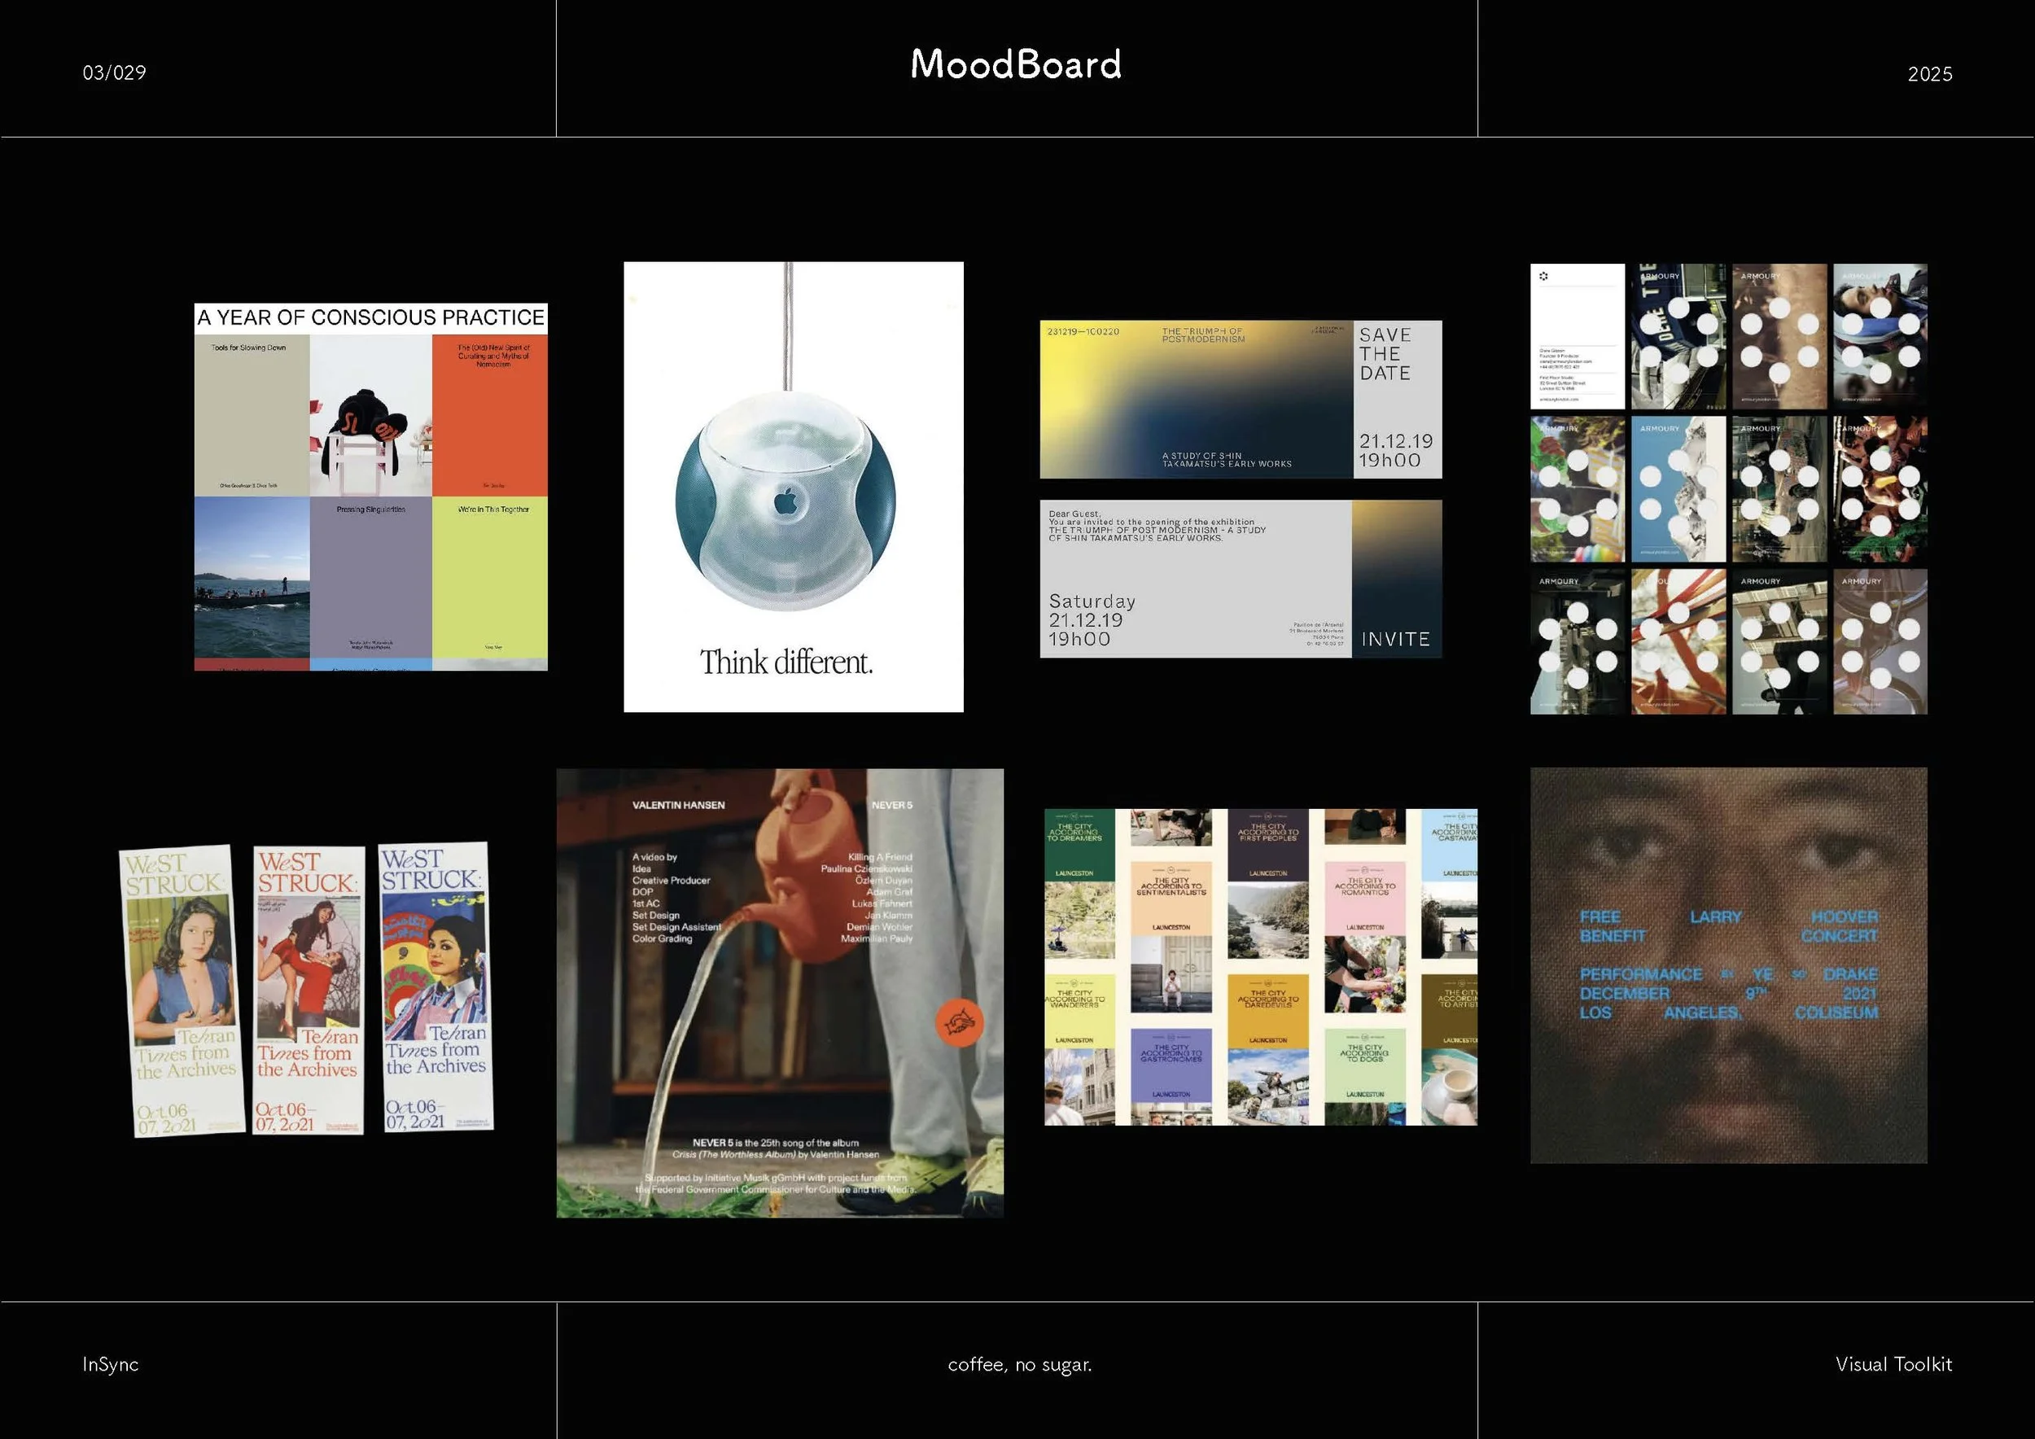Viewport: 2035px width, 1439px height.
Task: Click the SAVE THE DATE text
Action: [x=1385, y=353]
